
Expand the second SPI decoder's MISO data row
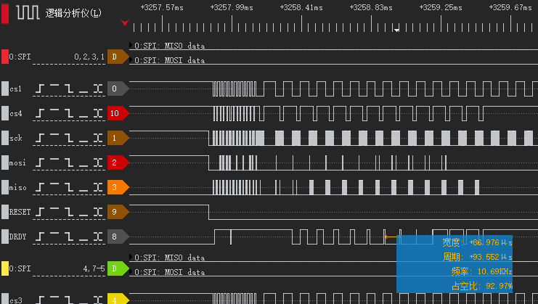click(x=131, y=257)
